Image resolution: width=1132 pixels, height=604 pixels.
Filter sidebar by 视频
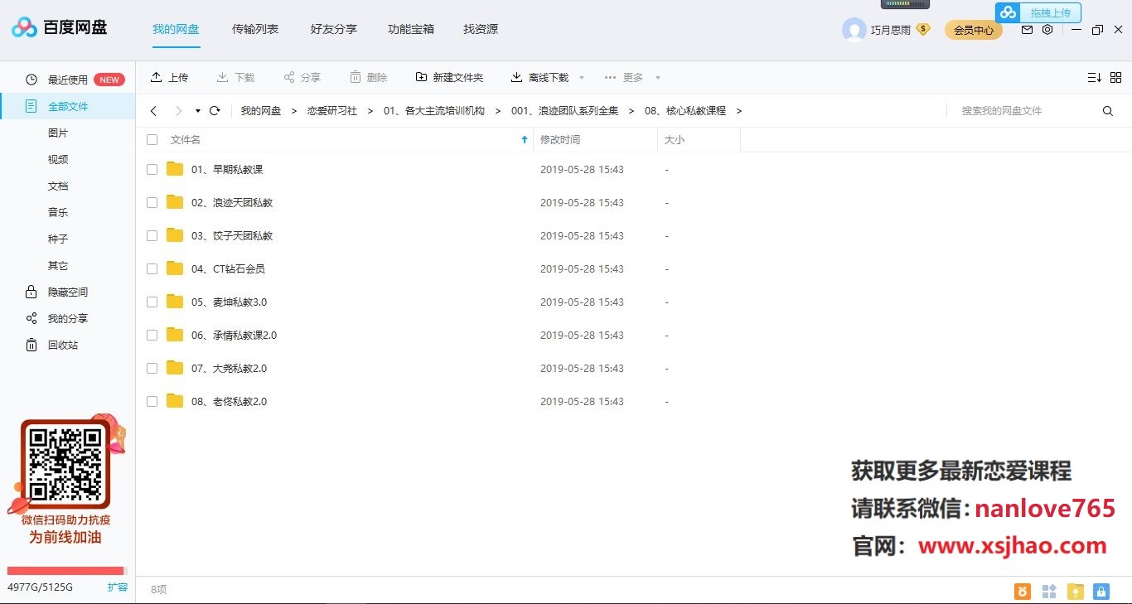pos(58,159)
